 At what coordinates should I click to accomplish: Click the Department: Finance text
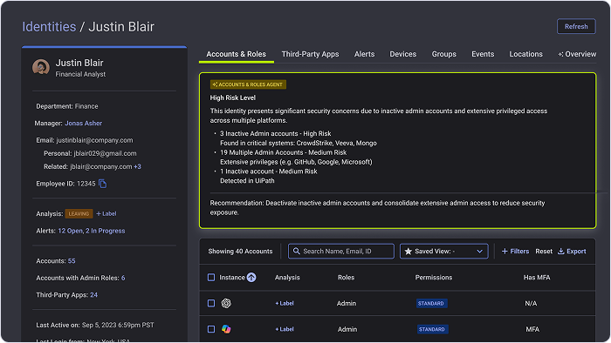[x=67, y=106]
